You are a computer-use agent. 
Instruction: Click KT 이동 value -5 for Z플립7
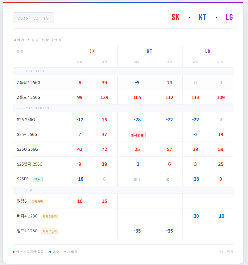(137, 83)
